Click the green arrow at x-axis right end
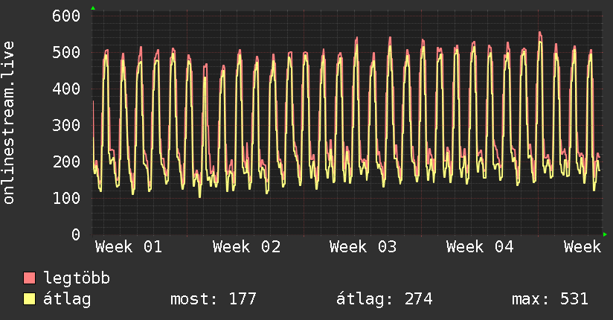Image resolution: width=613 pixels, height=320 pixels. 605,234
